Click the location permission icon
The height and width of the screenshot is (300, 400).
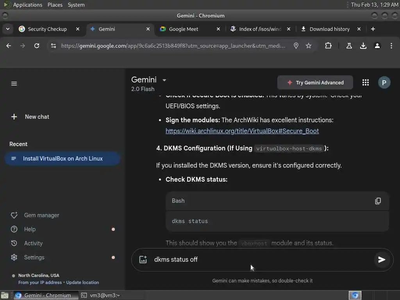[296, 46]
